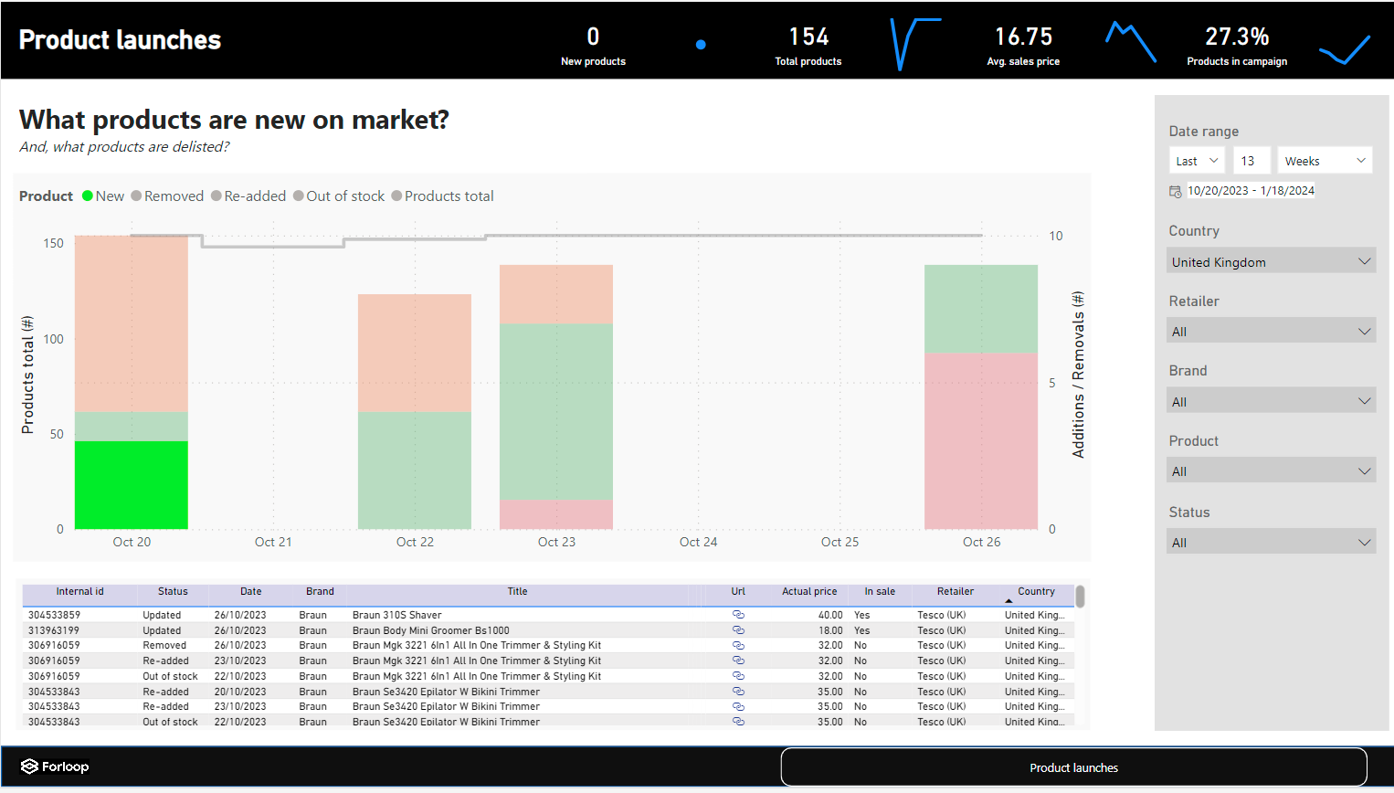Click the Avg. sales price sparkline
This screenshot has width=1394, height=793.
coord(1131,42)
